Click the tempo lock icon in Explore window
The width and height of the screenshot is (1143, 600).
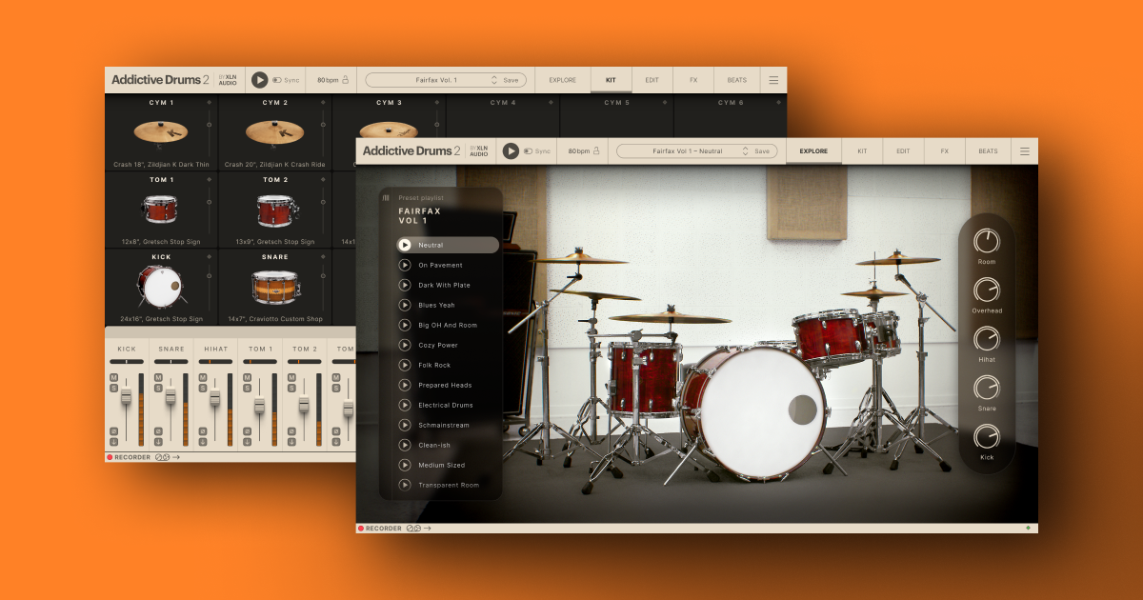click(597, 150)
